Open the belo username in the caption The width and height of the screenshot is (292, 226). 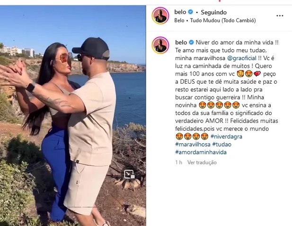pos(181,43)
